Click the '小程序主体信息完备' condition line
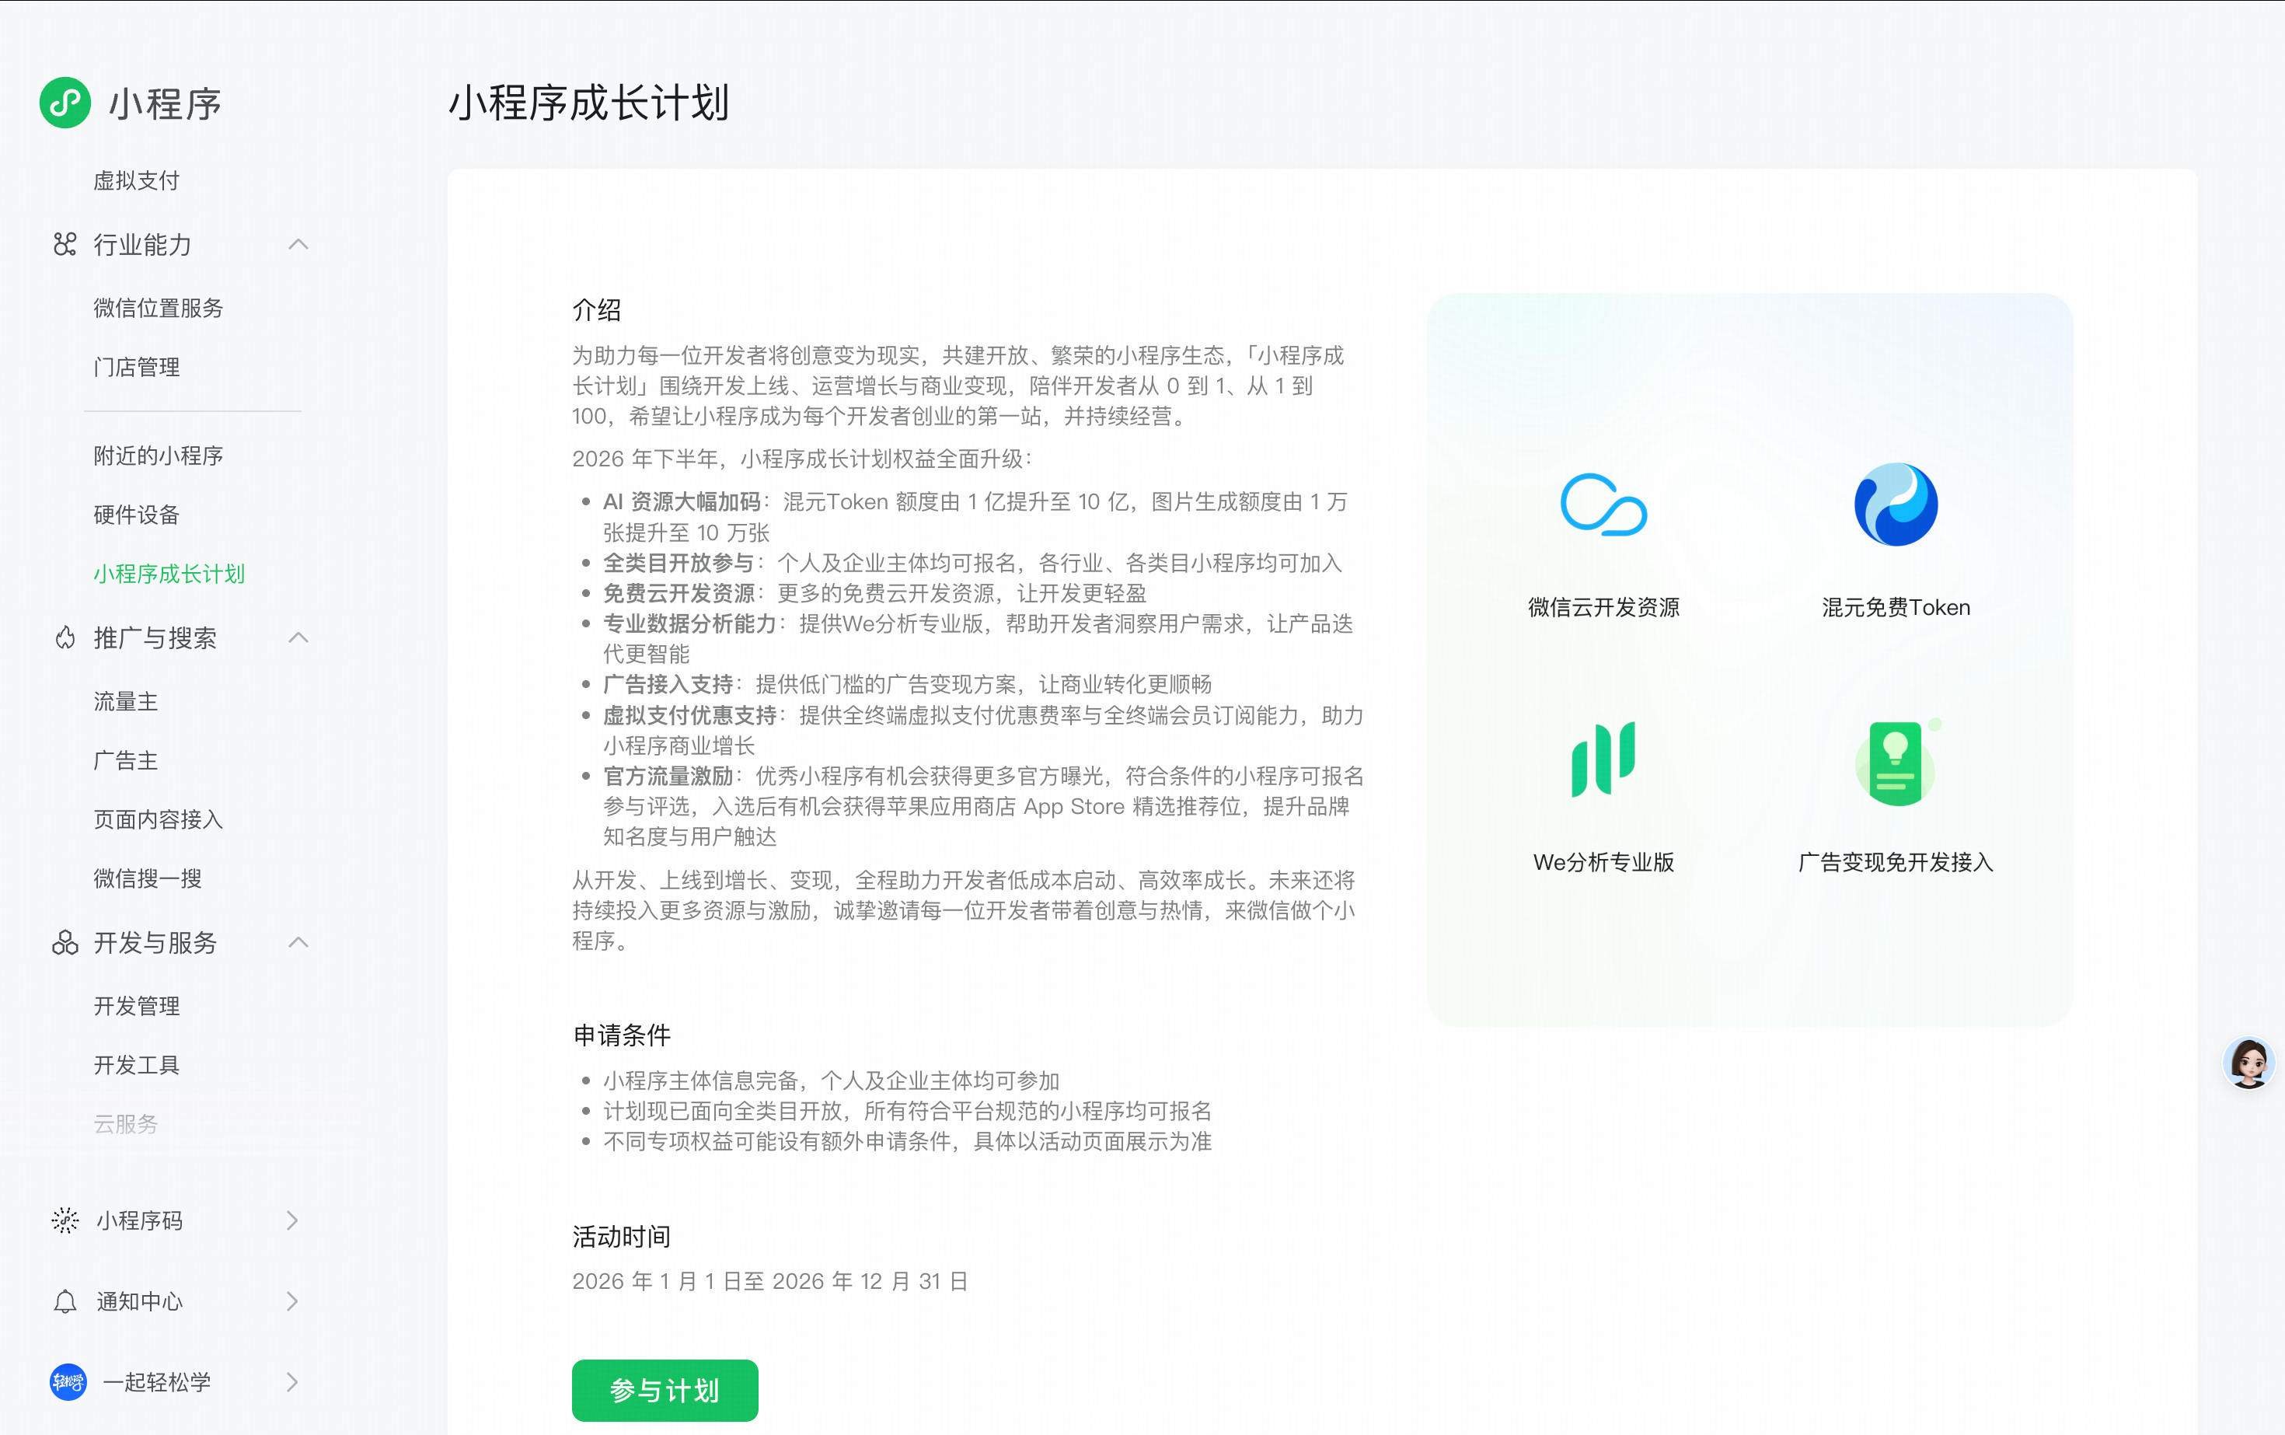 click(832, 1080)
